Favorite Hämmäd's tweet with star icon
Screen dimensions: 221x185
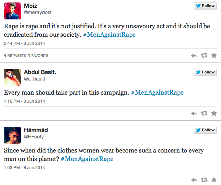click(x=214, y=180)
